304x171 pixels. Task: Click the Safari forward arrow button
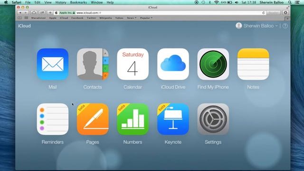26,13
